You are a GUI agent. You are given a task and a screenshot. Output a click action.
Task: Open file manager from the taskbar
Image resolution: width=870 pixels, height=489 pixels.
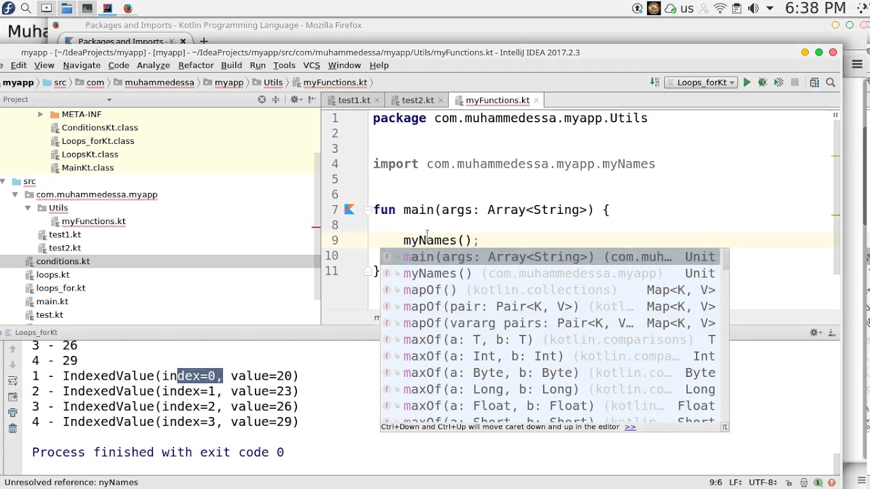(x=67, y=8)
